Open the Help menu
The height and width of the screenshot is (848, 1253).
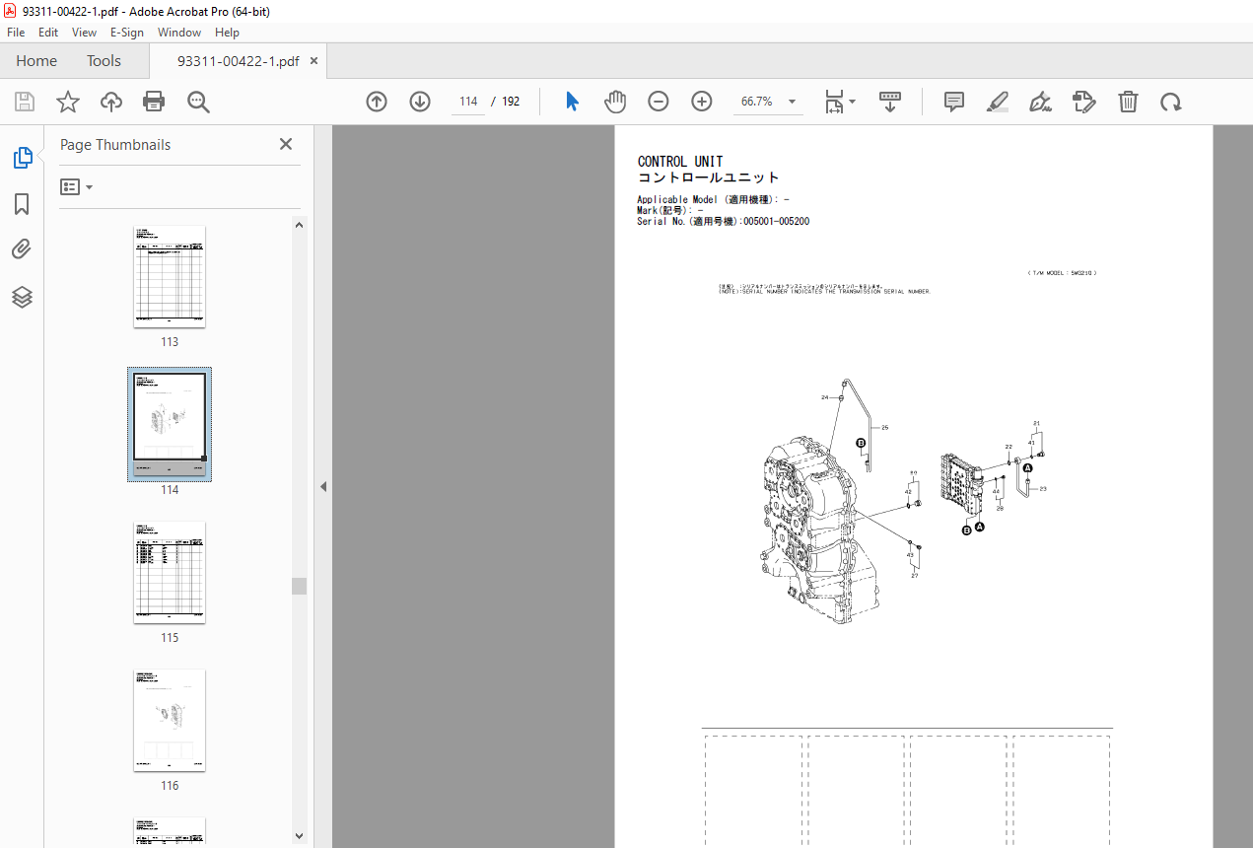tap(227, 33)
